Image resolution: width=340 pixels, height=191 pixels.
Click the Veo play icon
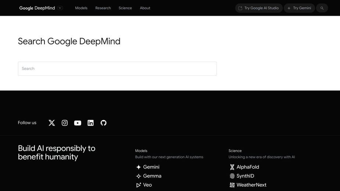(x=139, y=185)
